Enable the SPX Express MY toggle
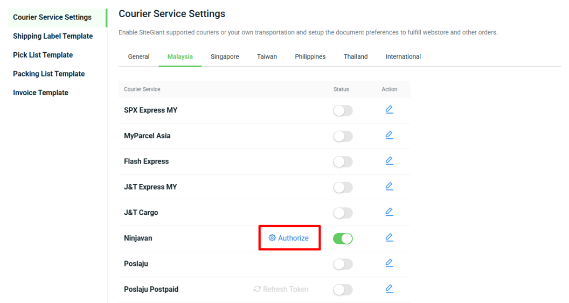The image size is (569, 303). [x=343, y=111]
